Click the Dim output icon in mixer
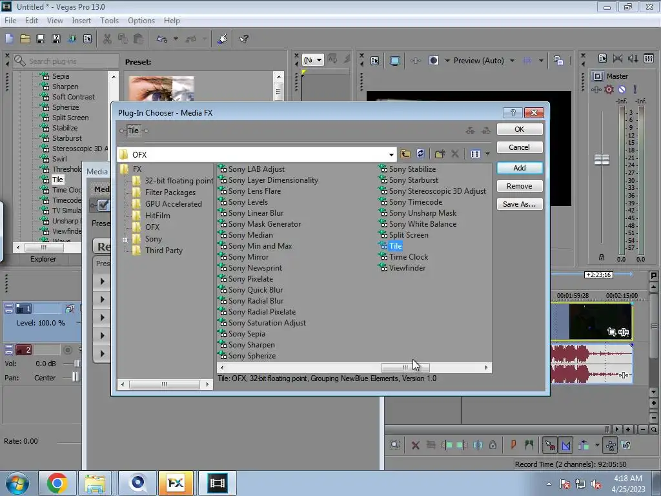This screenshot has height=496, width=661. coord(633,58)
